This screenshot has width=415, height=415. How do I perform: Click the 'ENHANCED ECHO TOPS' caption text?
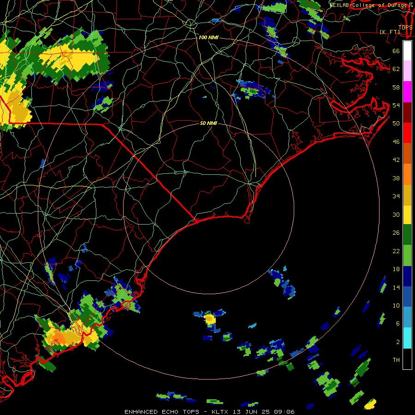point(162,412)
